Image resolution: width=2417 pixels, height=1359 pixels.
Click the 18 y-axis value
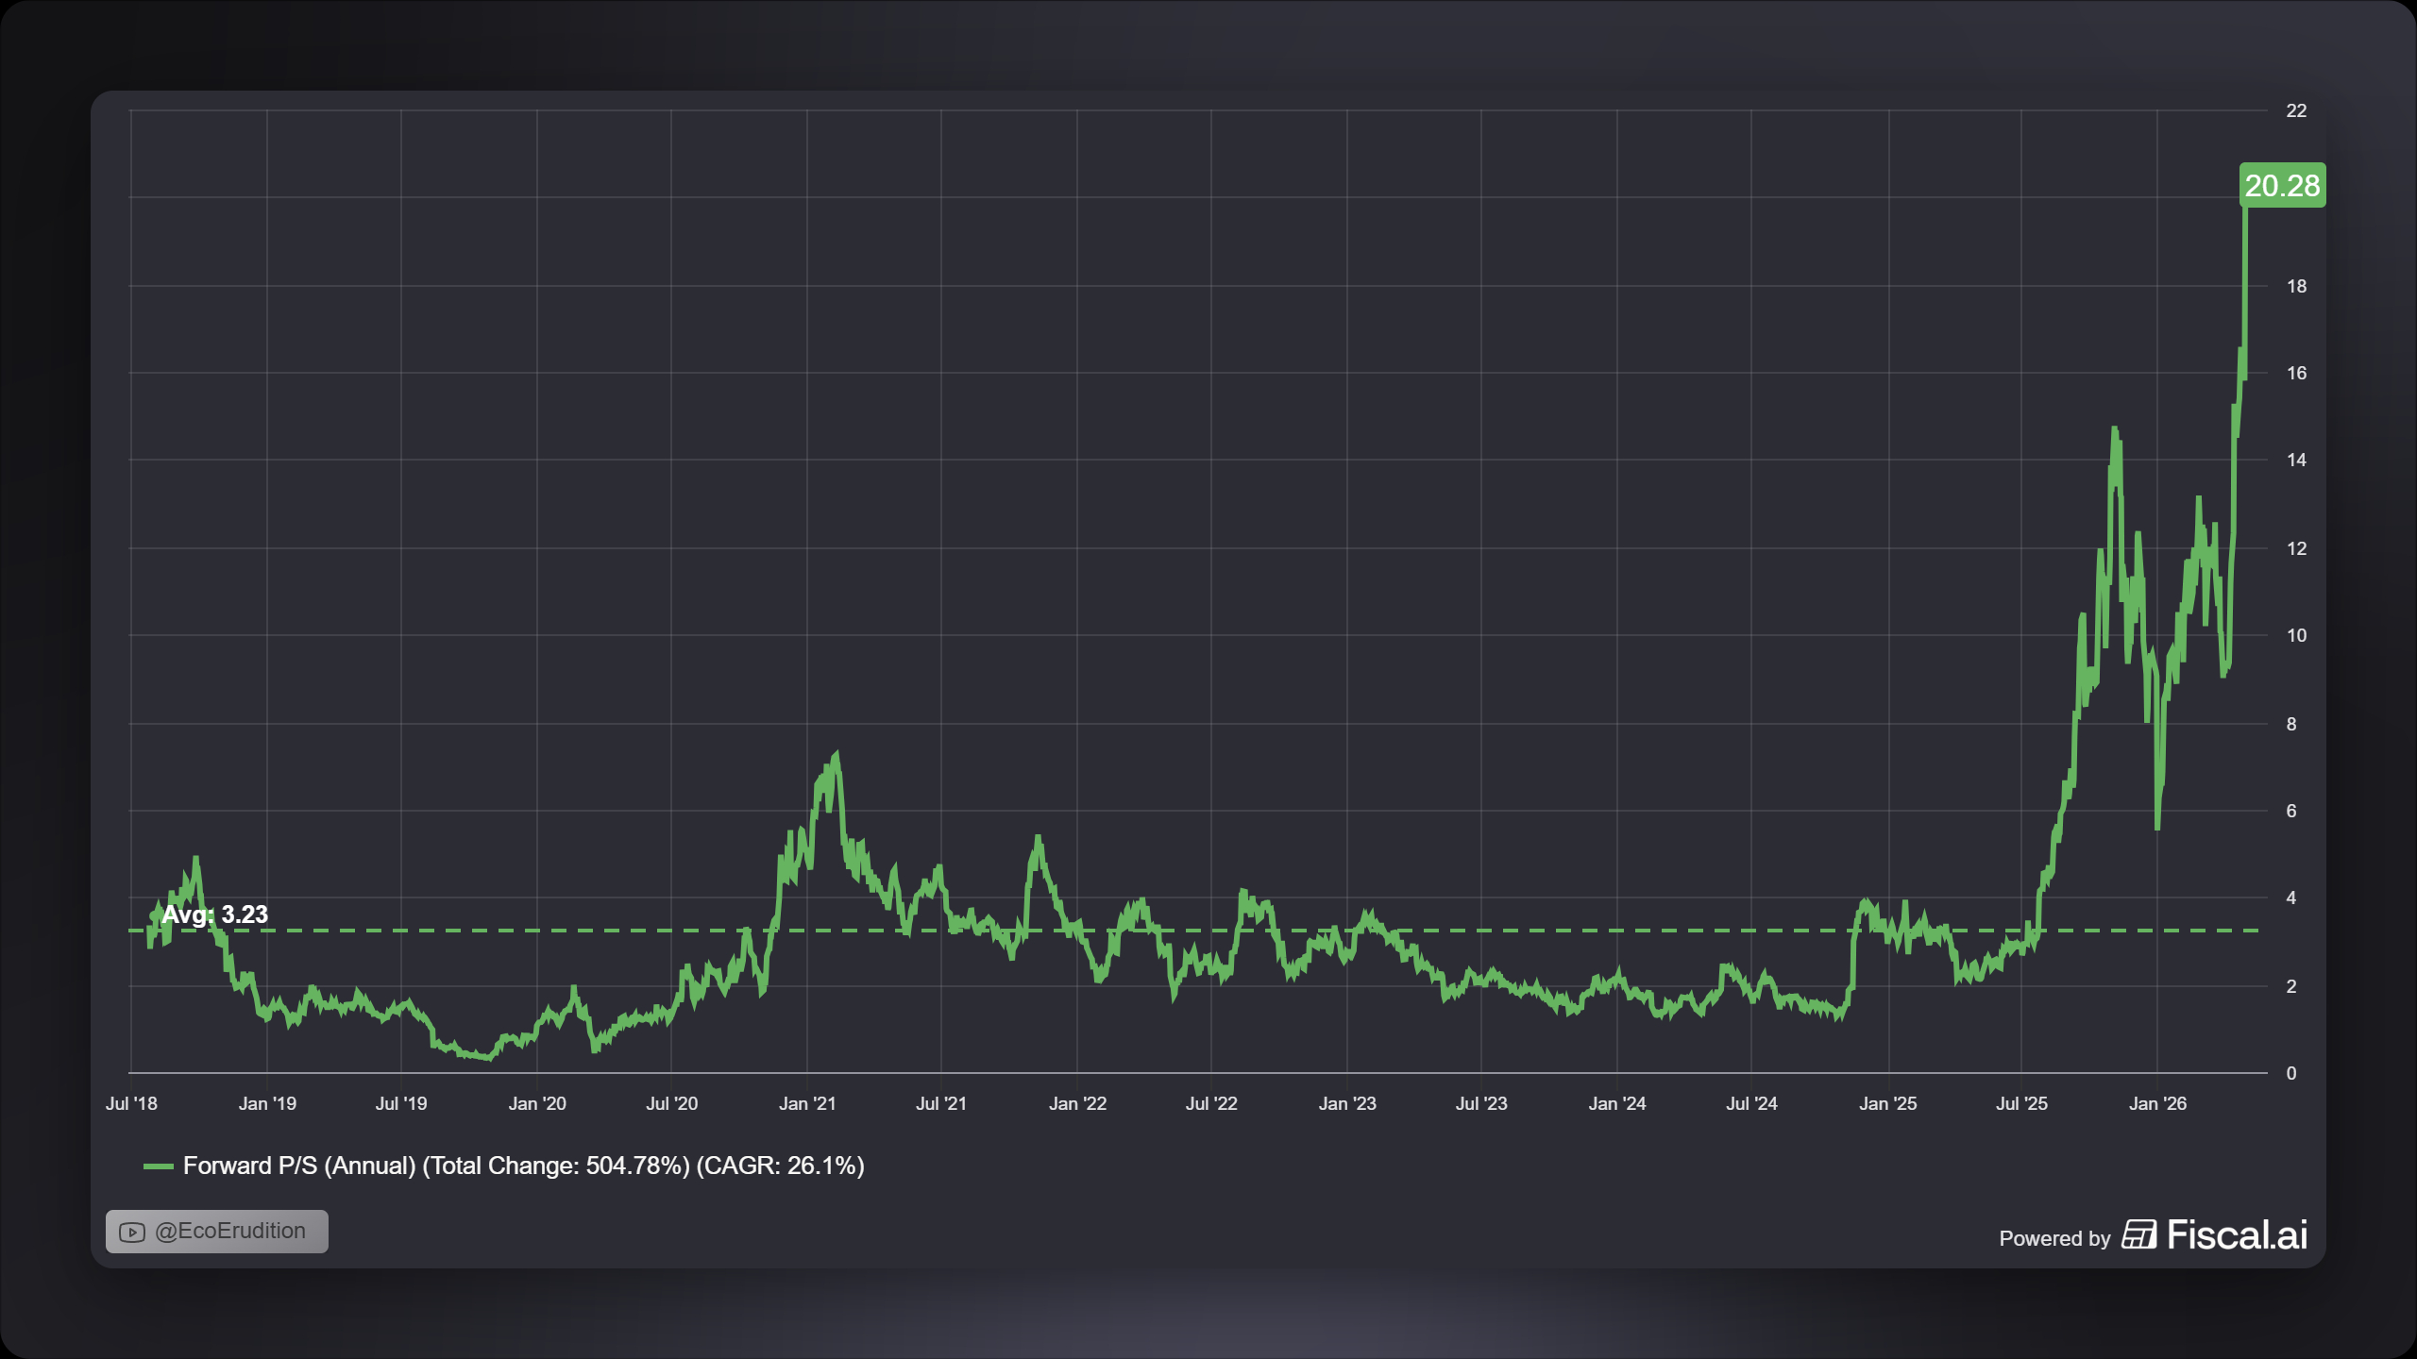pyautogui.click(x=2296, y=286)
